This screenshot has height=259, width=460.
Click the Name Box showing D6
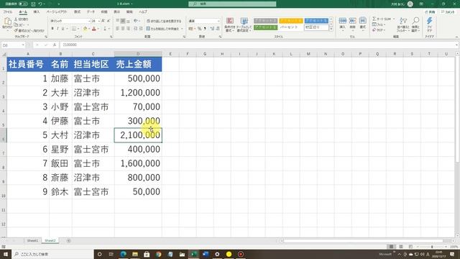click(14, 45)
